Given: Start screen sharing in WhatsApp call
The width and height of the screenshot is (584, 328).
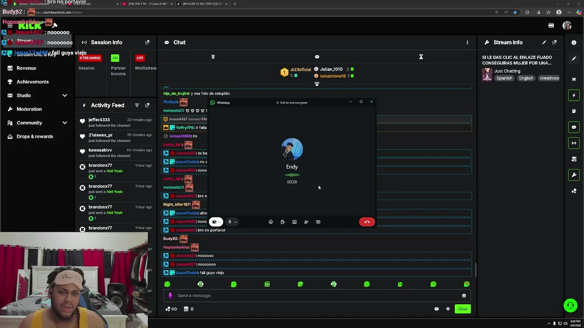Looking at the screenshot, I should (x=294, y=222).
